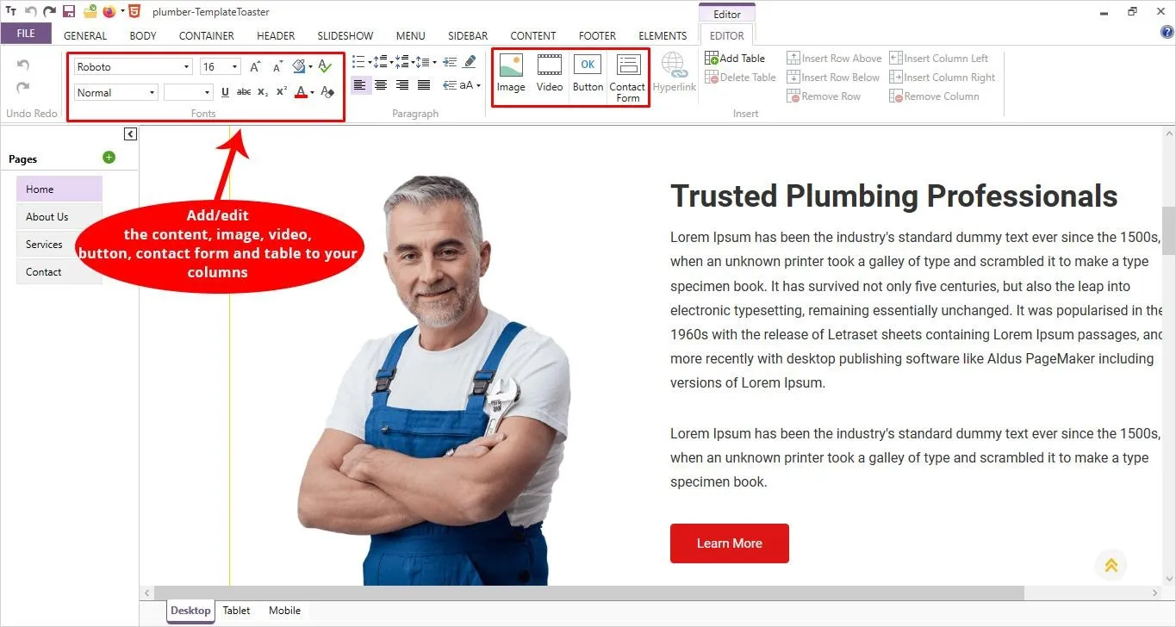Click the red Learn More button
The width and height of the screenshot is (1176, 627).
click(729, 543)
